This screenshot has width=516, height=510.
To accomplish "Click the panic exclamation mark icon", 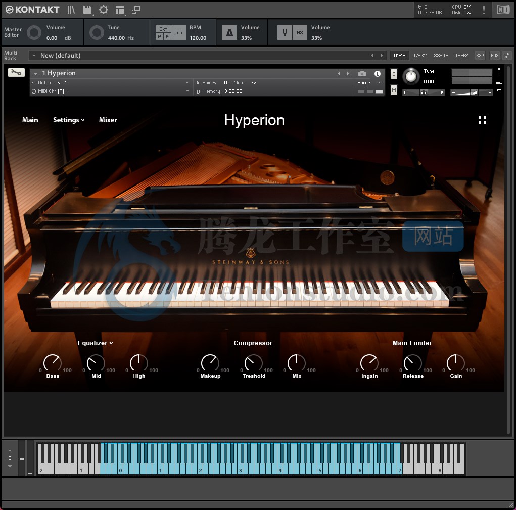I will pyautogui.click(x=484, y=10).
